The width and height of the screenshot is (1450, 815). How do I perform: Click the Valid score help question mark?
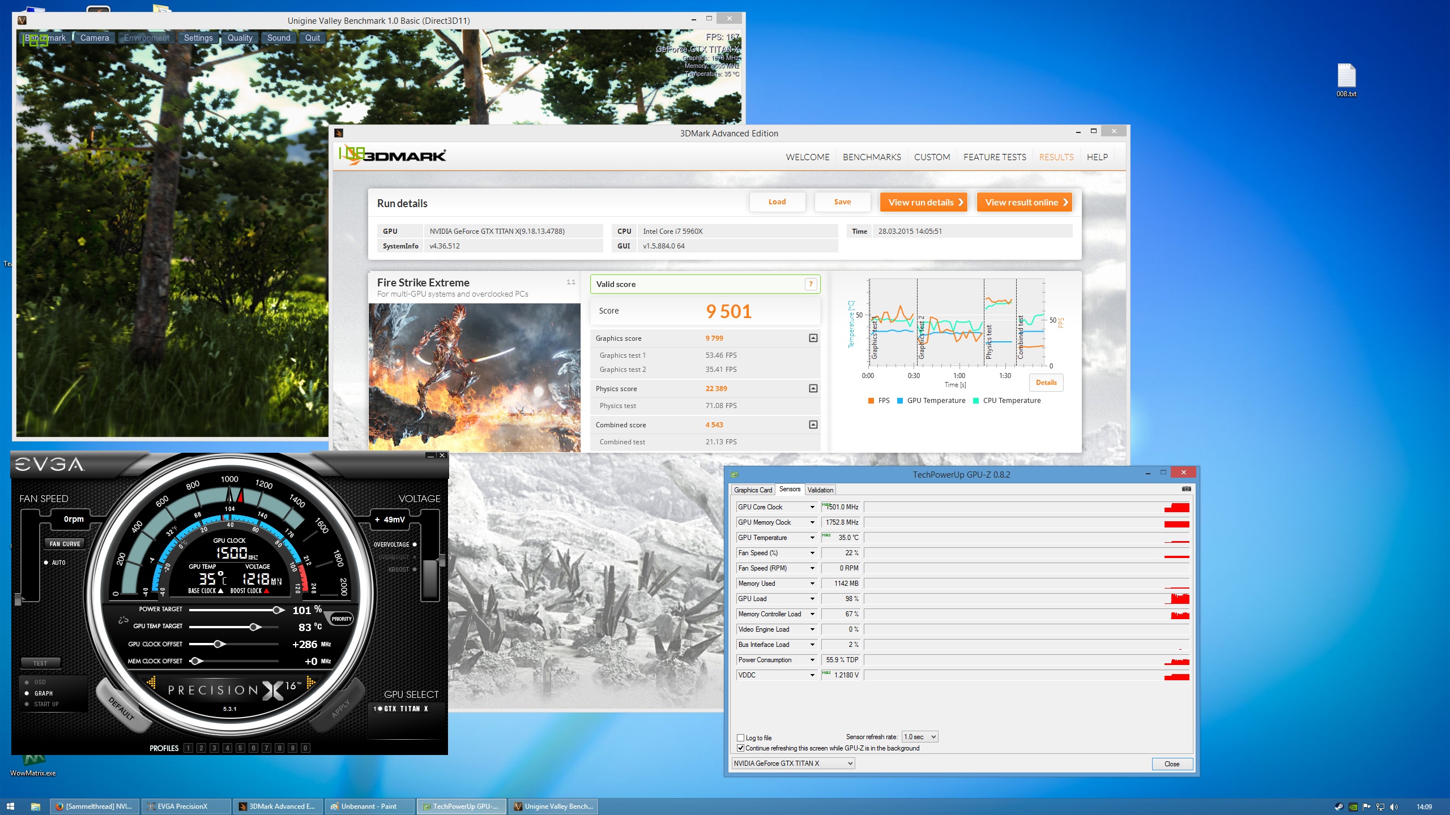(811, 284)
